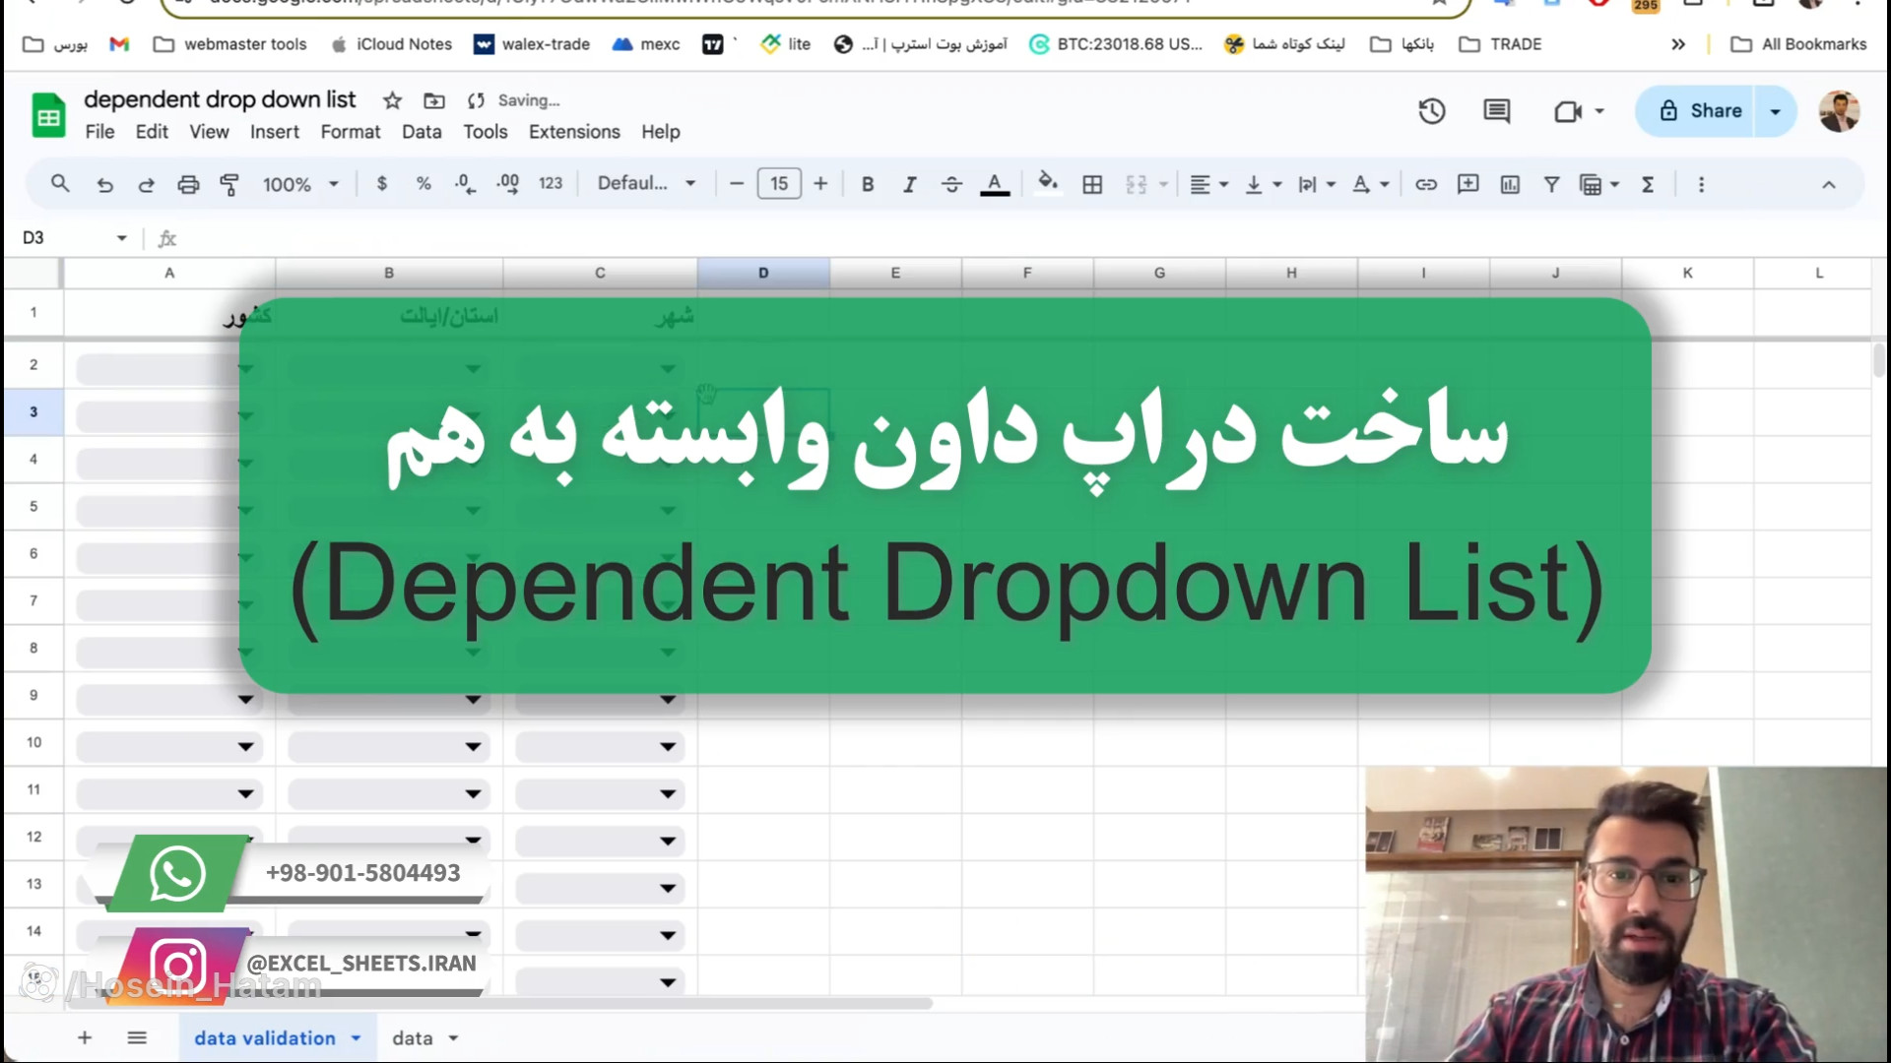Open text wrapping dropdown
This screenshot has height=1063, width=1891.
click(x=1317, y=184)
